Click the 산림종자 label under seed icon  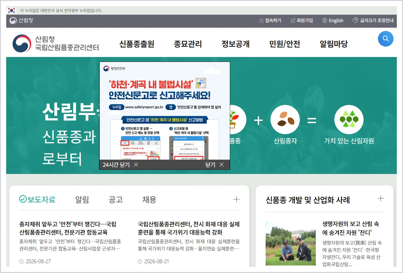285,141
